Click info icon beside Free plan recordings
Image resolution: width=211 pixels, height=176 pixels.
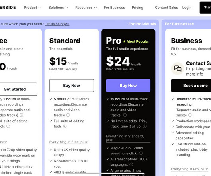point(21,115)
